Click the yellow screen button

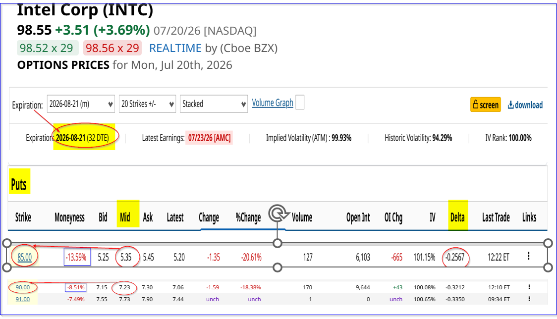(x=486, y=105)
